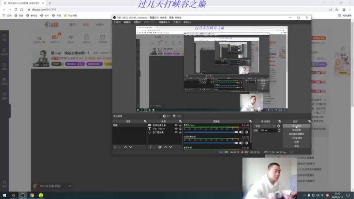Pop out the Sources dock panel
Viewport: 354px width, 199px height.
180,121
